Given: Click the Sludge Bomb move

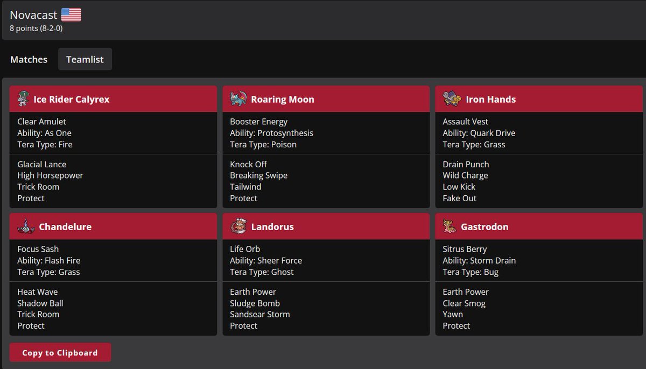Looking at the screenshot, I should (x=255, y=303).
